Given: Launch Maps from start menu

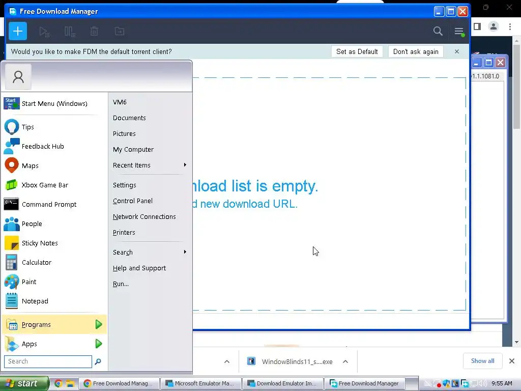Looking at the screenshot, I should point(54,165).
